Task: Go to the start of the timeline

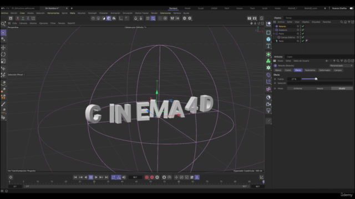Action: click(x=75, y=177)
